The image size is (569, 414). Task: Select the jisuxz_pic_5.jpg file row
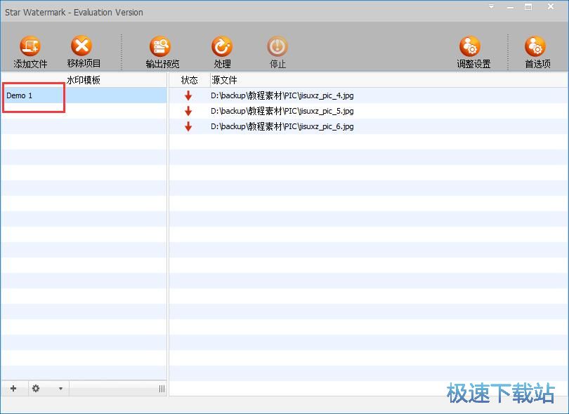coord(282,111)
